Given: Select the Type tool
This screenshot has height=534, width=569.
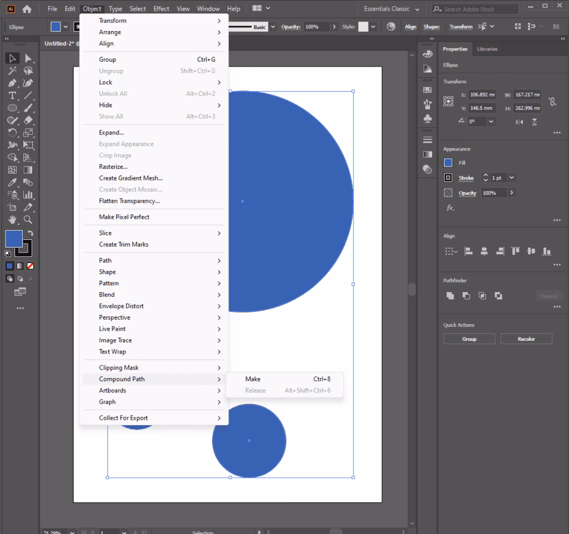Looking at the screenshot, I should [x=12, y=95].
